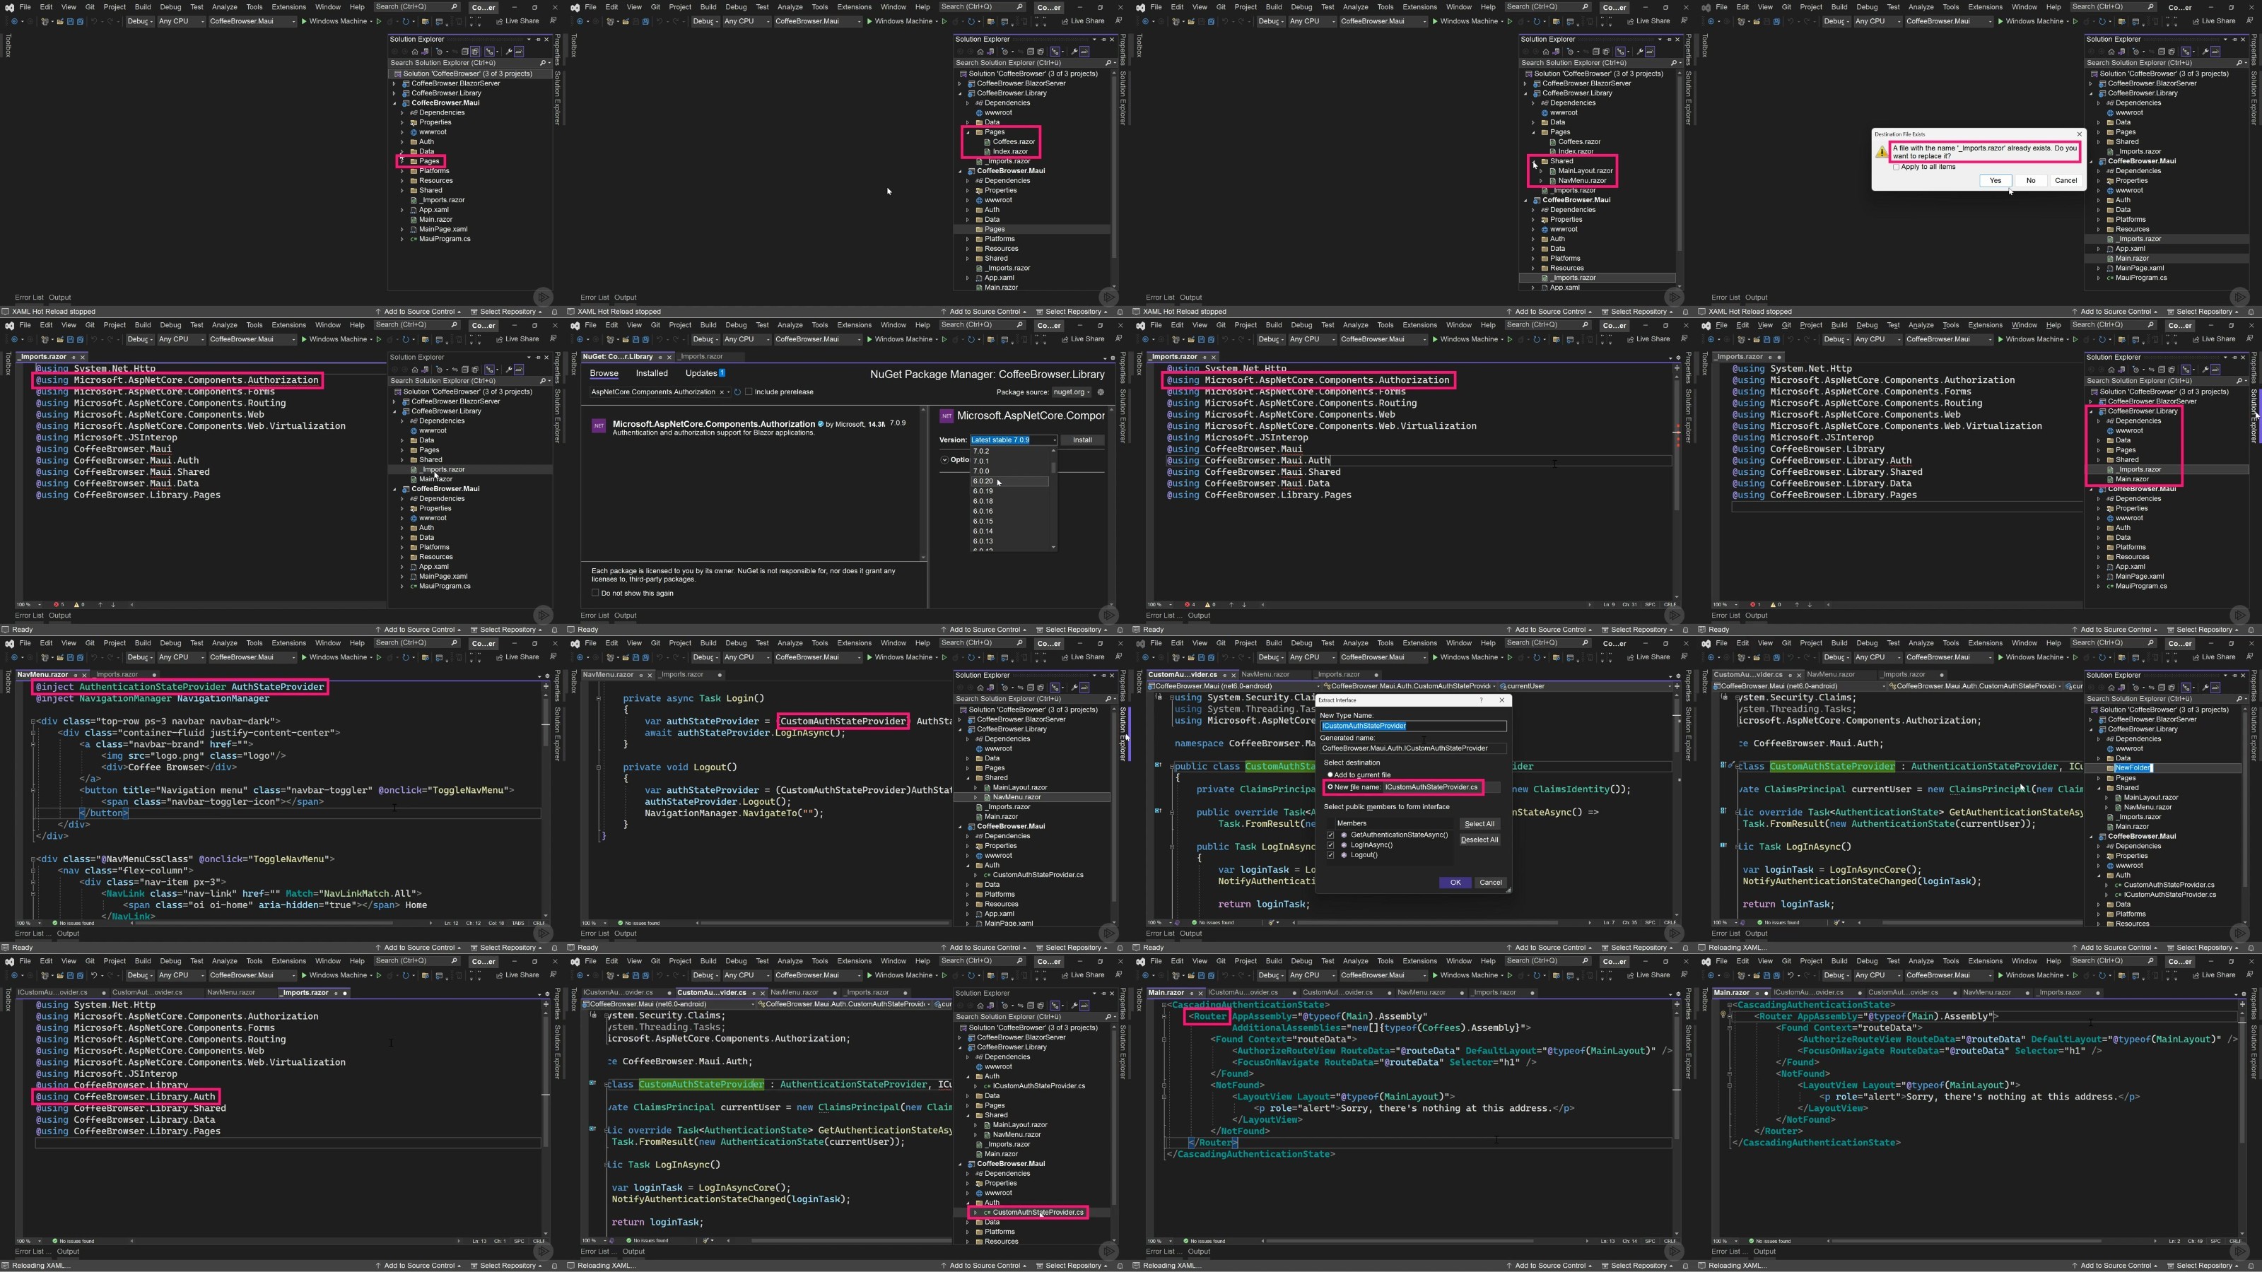
Task: Click Properties wrench icon beside Destination File Exists dialog
Action: [2205, 52]
